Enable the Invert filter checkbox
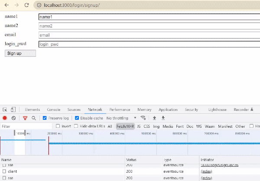This screenshot has height=181, width=260. (x=58, y=126)
